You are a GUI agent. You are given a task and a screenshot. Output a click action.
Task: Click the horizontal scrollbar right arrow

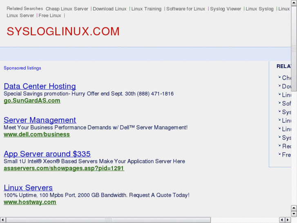pos(288,220)
